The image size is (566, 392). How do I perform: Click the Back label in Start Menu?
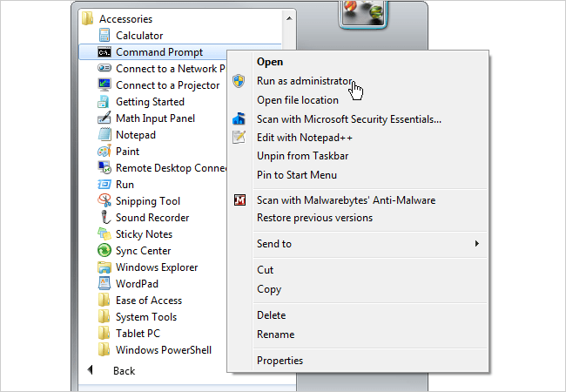[x=125, y=371]
